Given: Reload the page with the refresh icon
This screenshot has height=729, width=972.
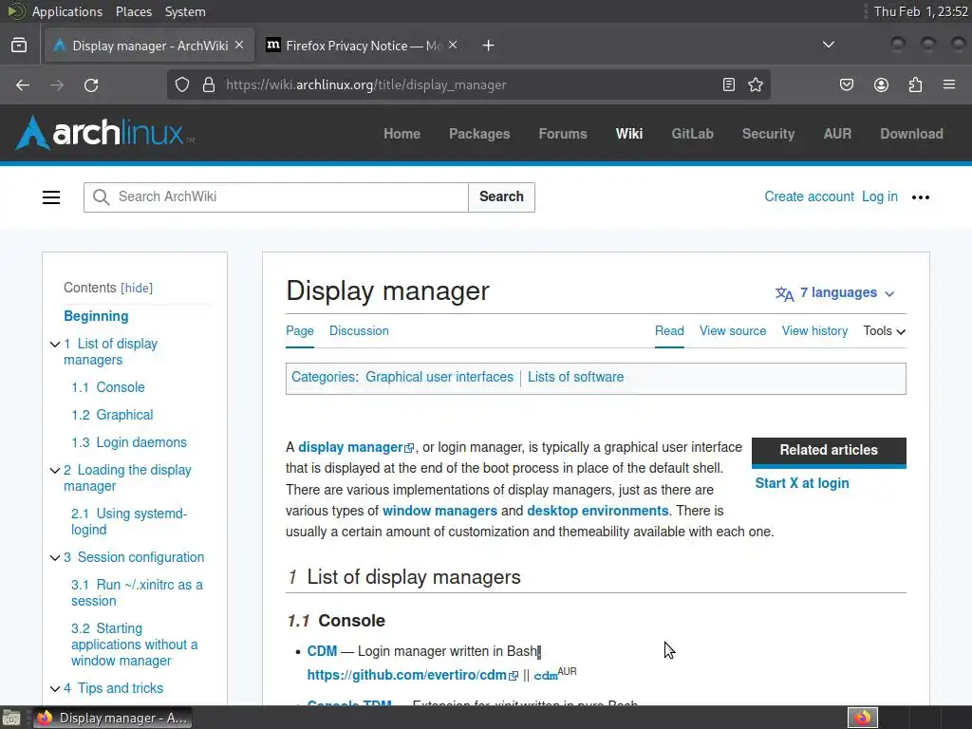Looking at the screenshot, I should 91,84.
